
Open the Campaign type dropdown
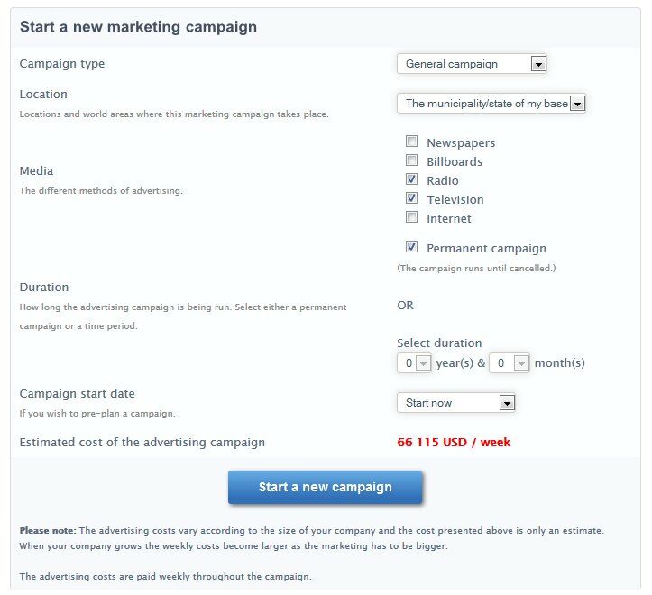pos(473,64)
